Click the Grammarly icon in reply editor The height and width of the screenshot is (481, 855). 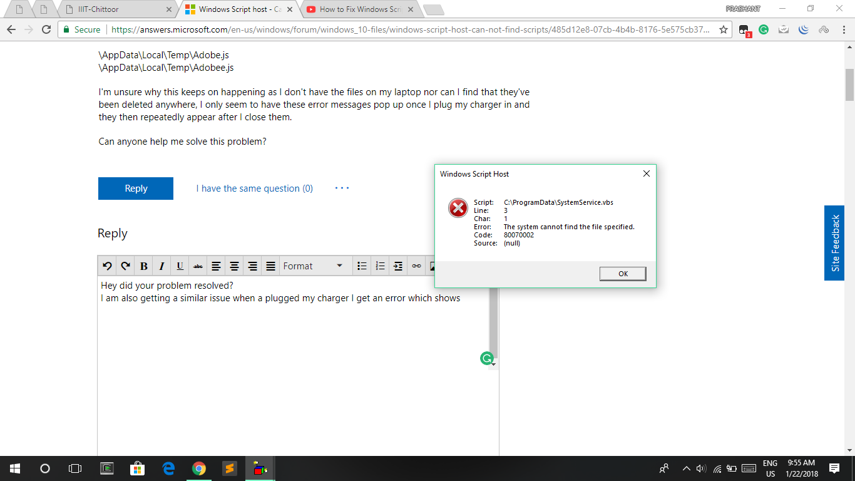point(486,358)
